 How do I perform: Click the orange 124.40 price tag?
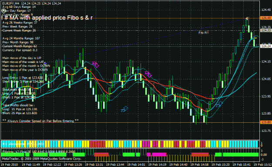coord(266,18)
